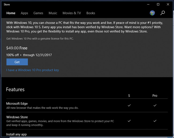This screenshot has width=174, height=138.
Task: Click '100% off • through 12/31/2017' text
Action: 29,55
